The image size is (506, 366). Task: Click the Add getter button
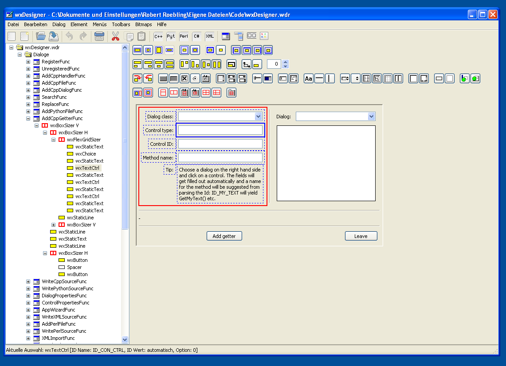tap(224, 236)
